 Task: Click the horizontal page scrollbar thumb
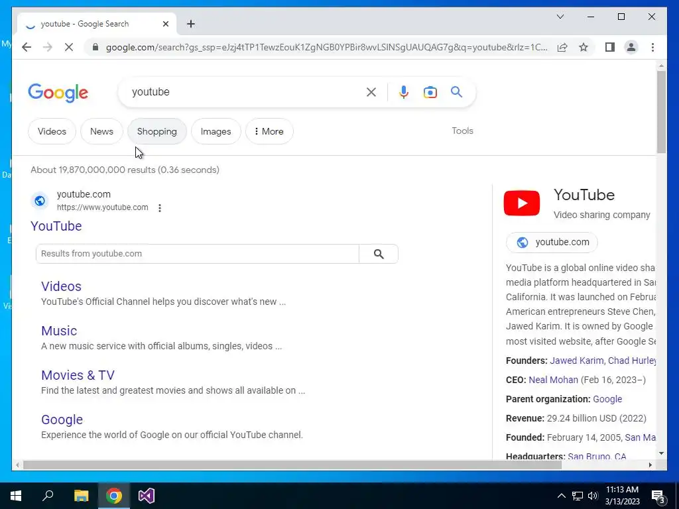pyautogui.click(x=292, y=465)
